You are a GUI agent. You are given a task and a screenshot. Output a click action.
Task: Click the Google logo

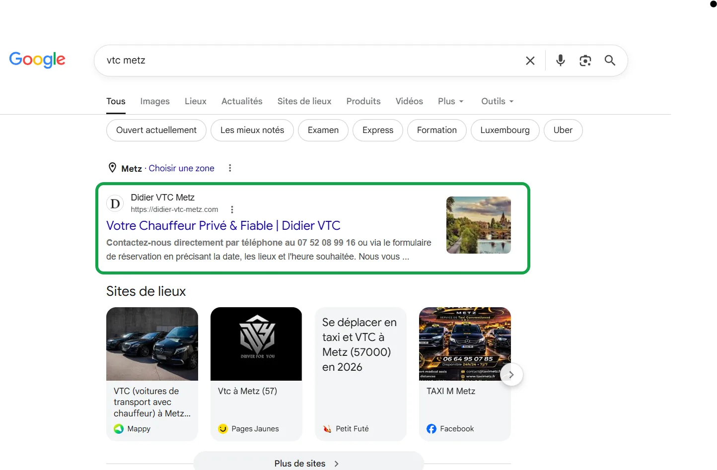pyautogui.click(x=37, y=60)
